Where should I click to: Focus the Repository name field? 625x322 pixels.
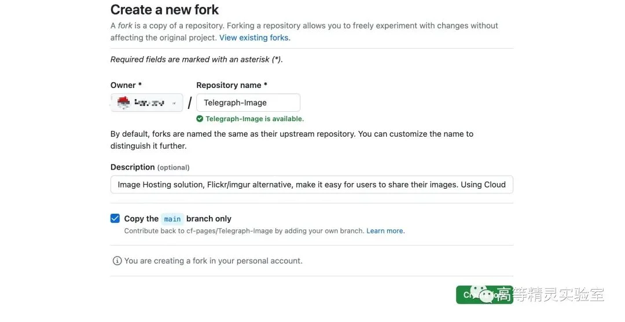point(248,103)
